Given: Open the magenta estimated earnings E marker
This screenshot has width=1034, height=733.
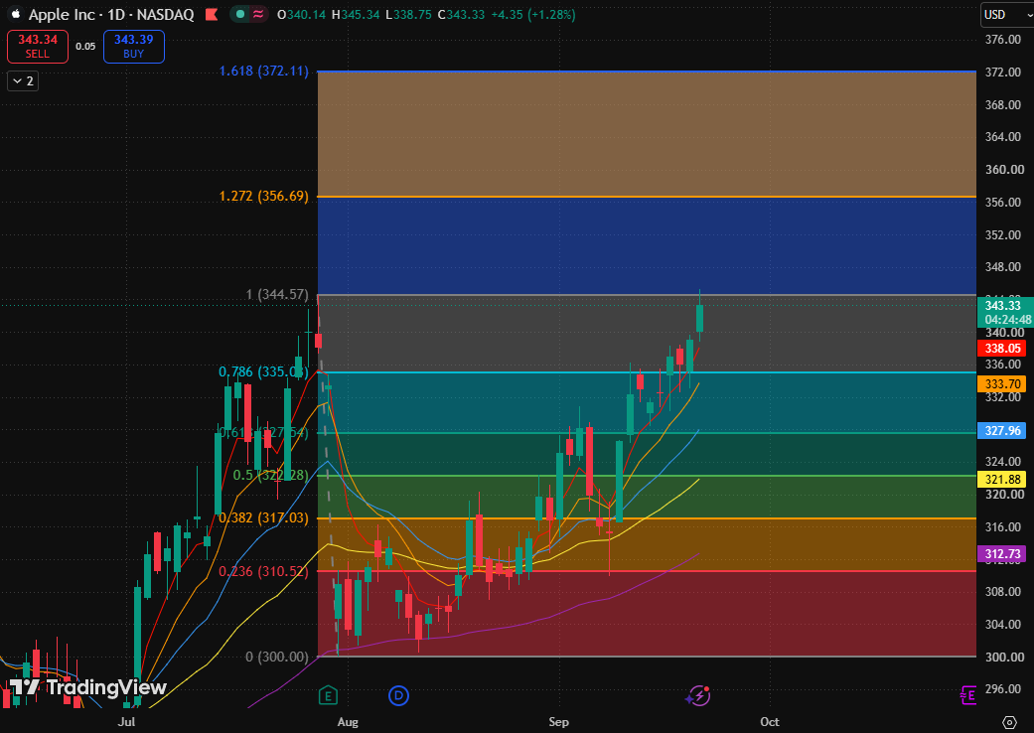Looking at the screenshot, I should pyautogui.click(x=968, y=695).
